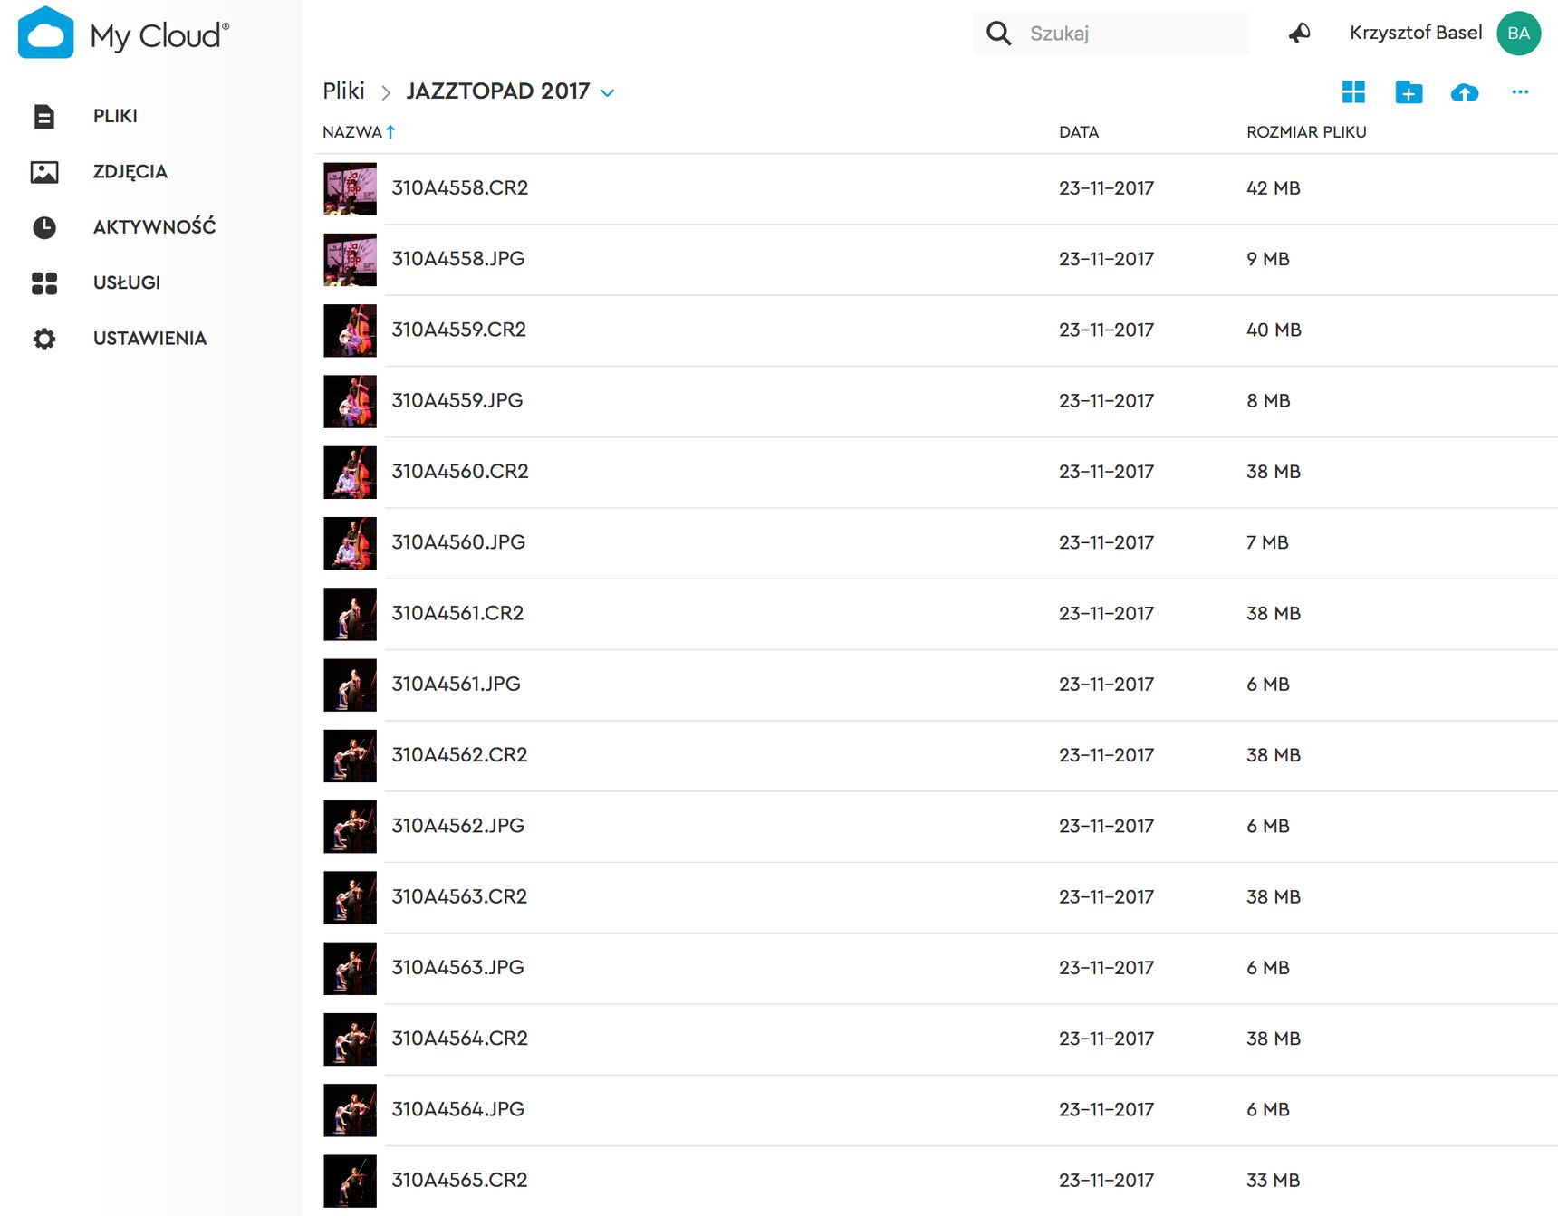Select file name 310A4562.CR2
The width and height of the screenshot is (1558, 1216).
coord(459,754)
